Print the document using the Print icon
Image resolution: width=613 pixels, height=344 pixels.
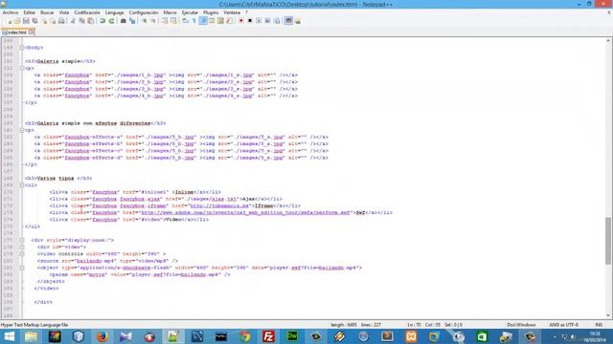61,21
